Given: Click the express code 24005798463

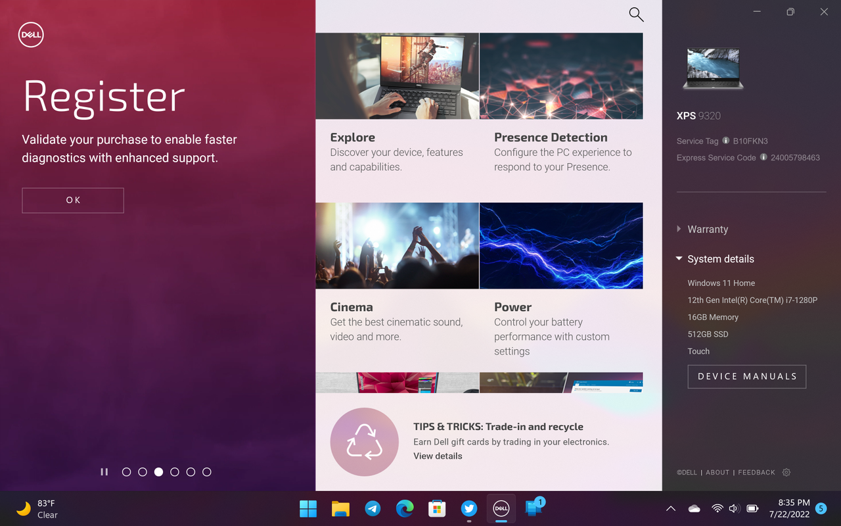Looking at the screenshot, I should [x=795, y=158].
